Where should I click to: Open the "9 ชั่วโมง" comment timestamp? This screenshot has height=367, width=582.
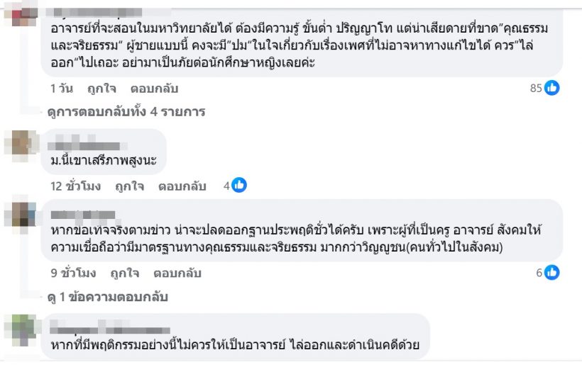[x=73, y=273]
